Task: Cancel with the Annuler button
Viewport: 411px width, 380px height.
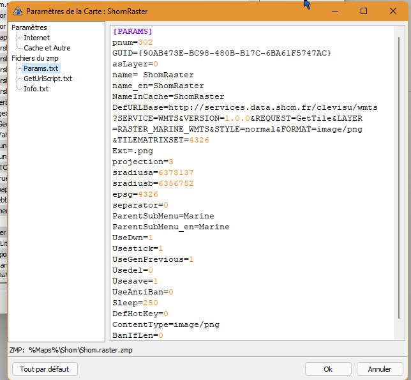Action: click(380, 369)
